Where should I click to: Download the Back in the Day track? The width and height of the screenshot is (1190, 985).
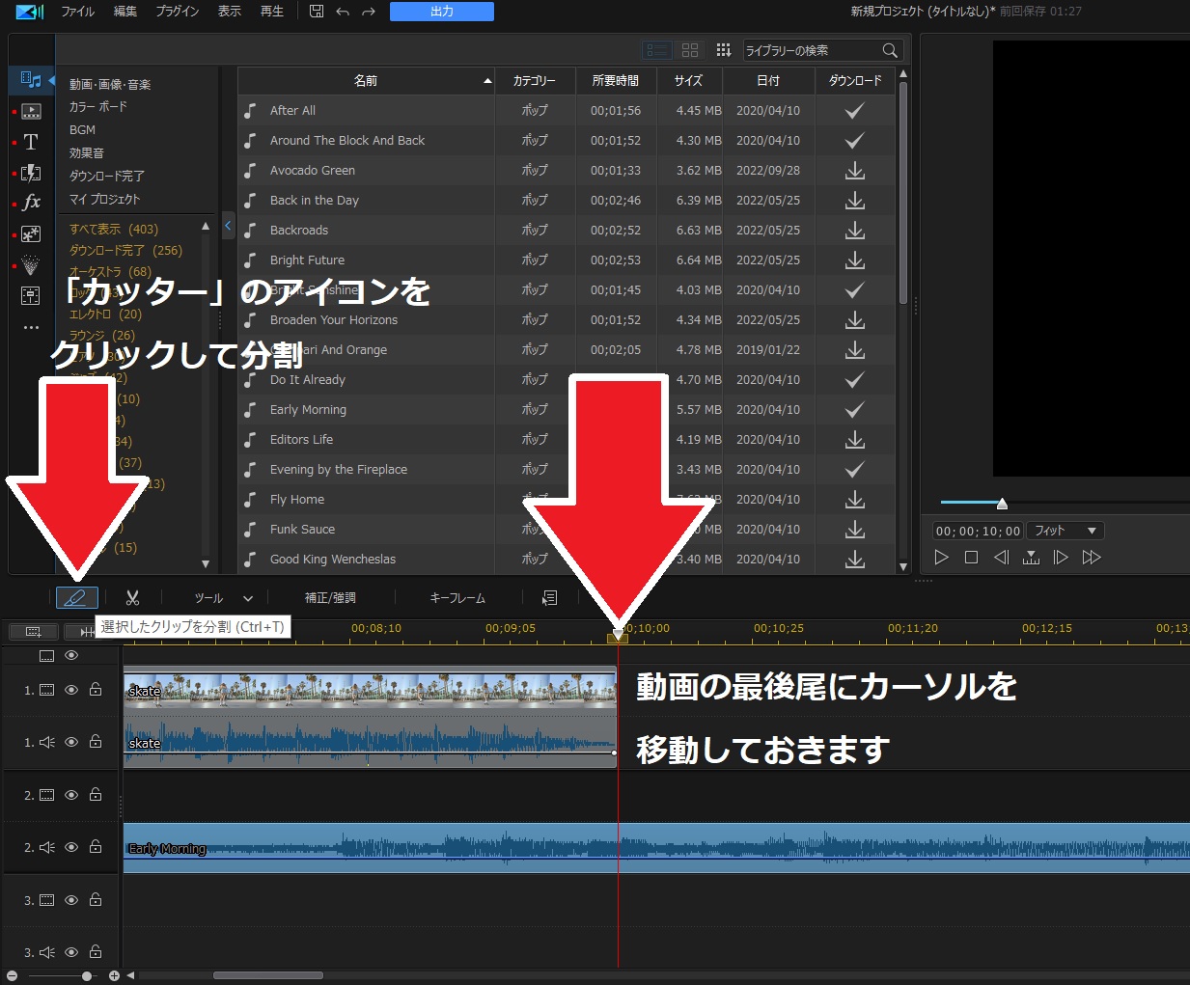coord(854,201)
